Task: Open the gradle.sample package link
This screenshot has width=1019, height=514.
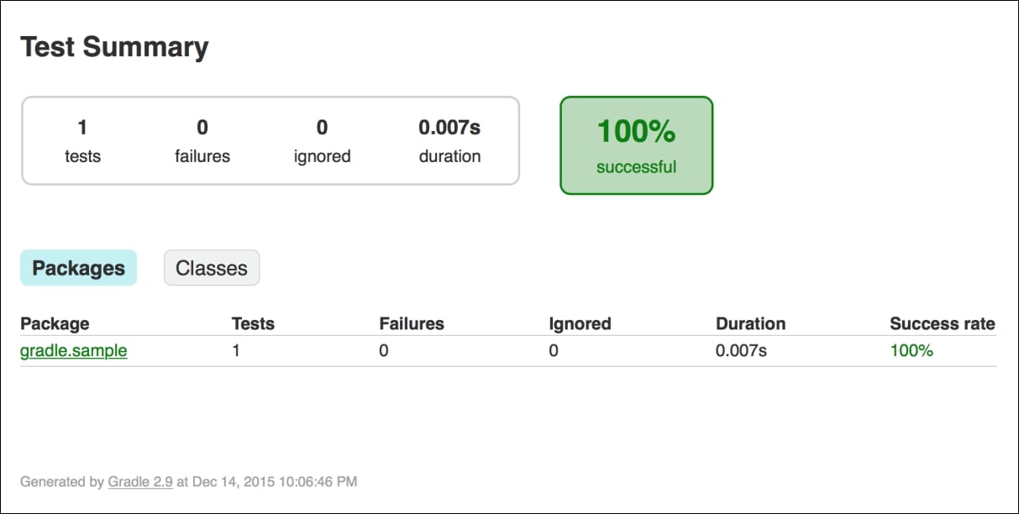Action: point(74,350)
